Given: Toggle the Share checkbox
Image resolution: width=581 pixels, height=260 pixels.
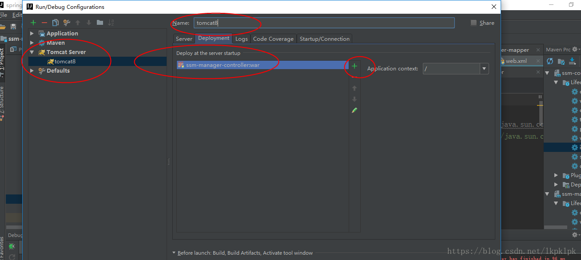Looking at the screenshot, I should 474,23.
